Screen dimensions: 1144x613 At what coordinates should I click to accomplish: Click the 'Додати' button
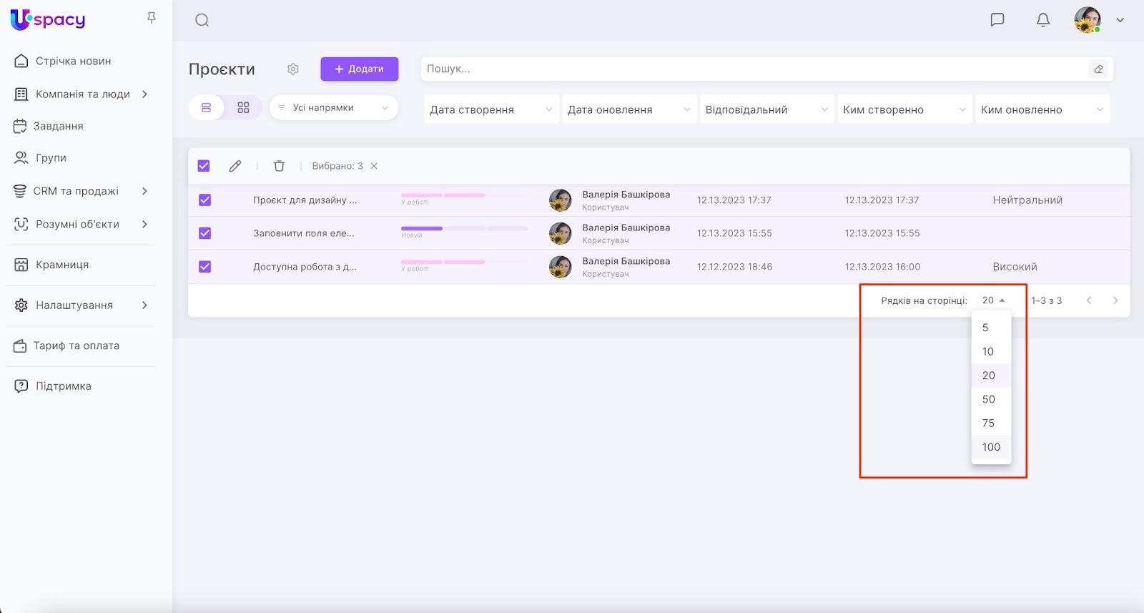[x=359, y=69]
